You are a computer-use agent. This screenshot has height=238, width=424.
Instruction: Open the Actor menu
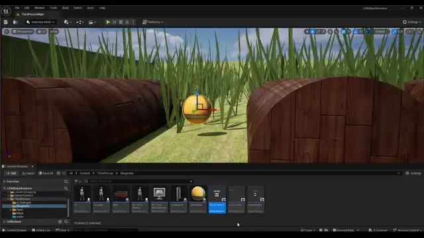(90, 8)
